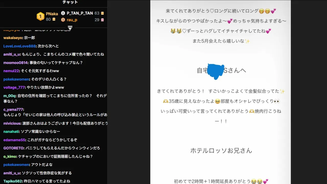Click username mivicious in chat
Viewport: 327px width, 184px height.
12,123
